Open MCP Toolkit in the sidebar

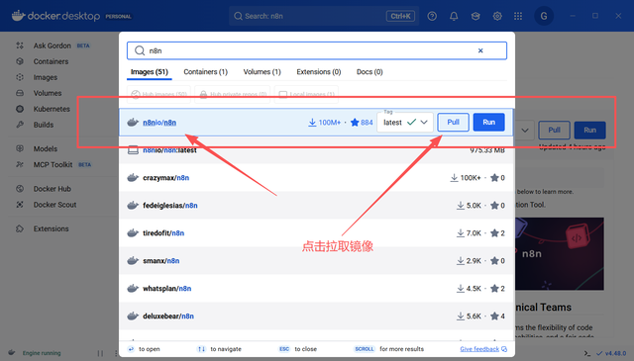pos(53,164)
